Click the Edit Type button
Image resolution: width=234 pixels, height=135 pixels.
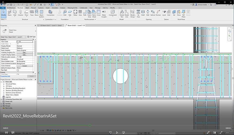pos(31,37)
